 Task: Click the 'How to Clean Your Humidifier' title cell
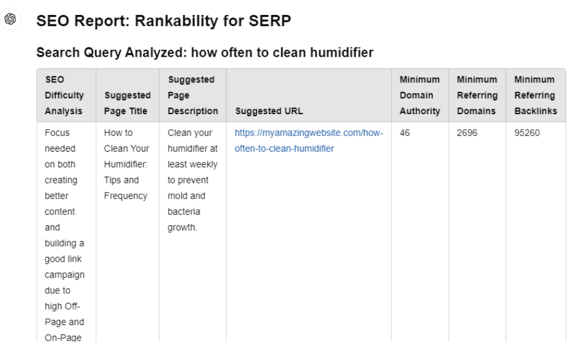tap(126, 164)
